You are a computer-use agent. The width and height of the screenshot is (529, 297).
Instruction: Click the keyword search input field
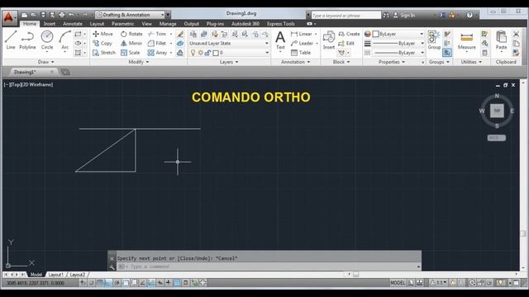346,16
